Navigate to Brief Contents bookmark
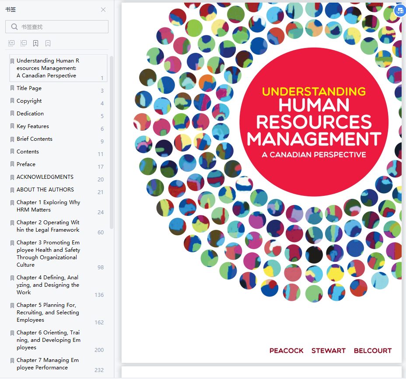Screen dimensions: 406x379 point(35,139)
